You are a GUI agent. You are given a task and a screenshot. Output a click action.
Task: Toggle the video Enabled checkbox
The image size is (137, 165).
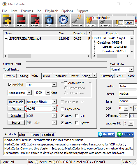click(9, 85)
